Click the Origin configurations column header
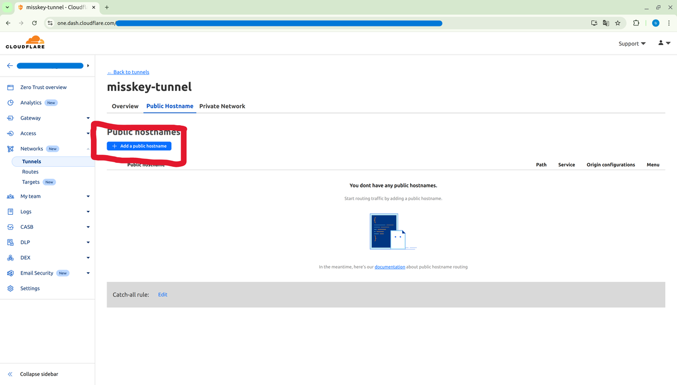This screenshot has height=385, width=677. click(x=611, y=165)
